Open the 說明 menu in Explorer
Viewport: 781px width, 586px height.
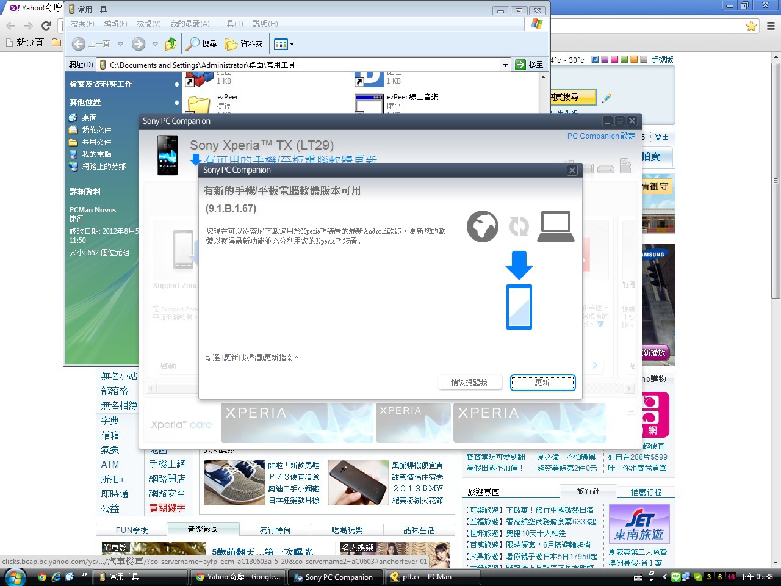point(265,24)
